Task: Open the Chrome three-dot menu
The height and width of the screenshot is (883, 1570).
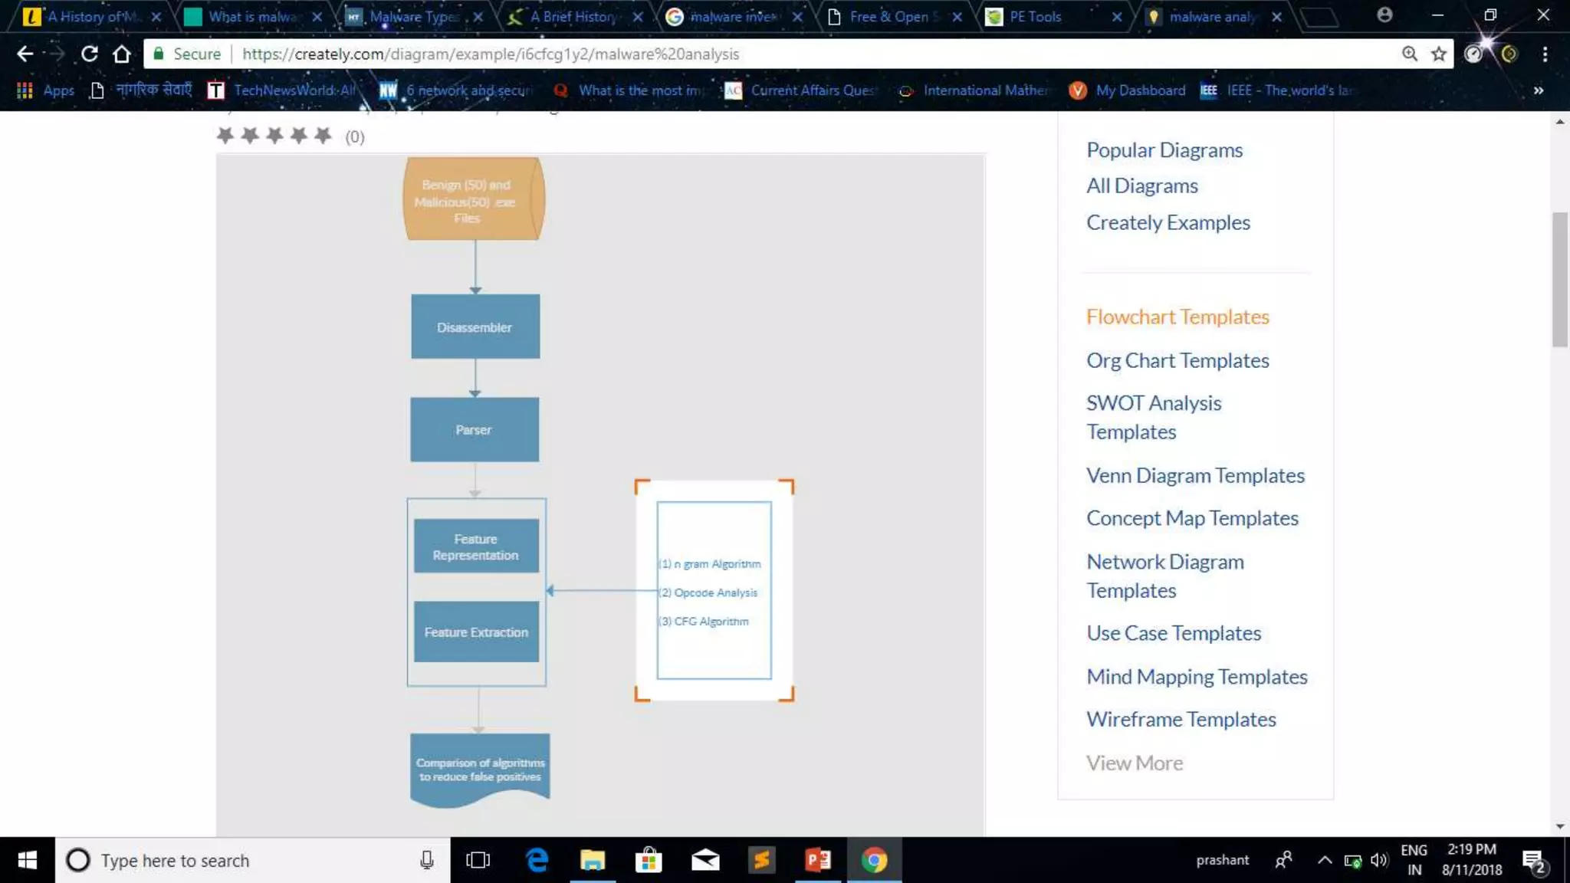Action: click(1545, 54)
